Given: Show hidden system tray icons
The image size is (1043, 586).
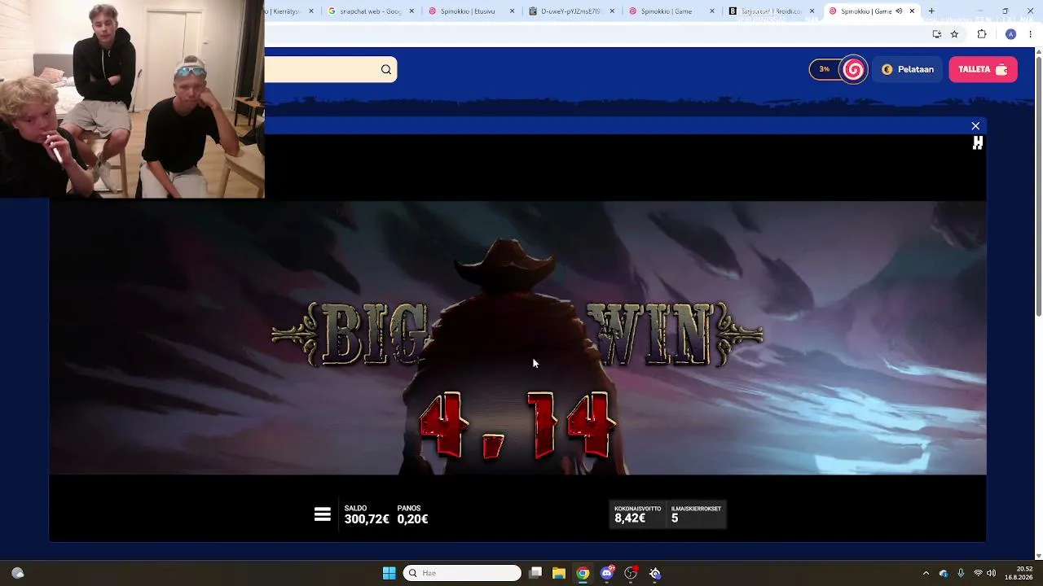Looking at the screenshot, I should pyautogui.click(x=926, y=573).
